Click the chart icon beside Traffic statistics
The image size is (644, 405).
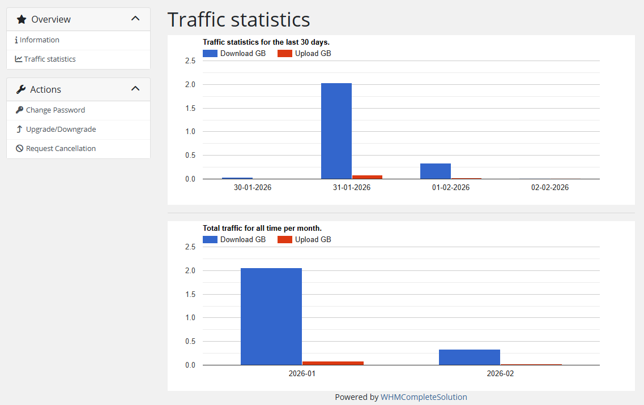(x=18, y=59)
